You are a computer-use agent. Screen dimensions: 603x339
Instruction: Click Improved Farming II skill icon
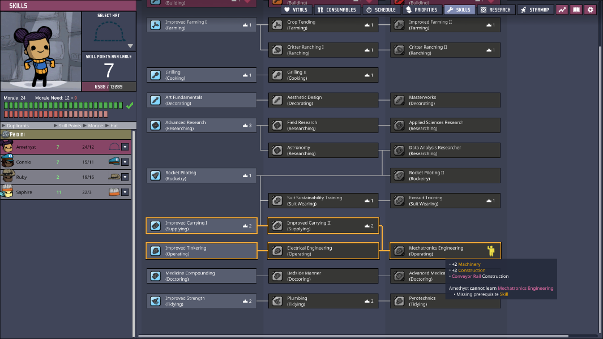pyautogui.click(x=399, y=25)
